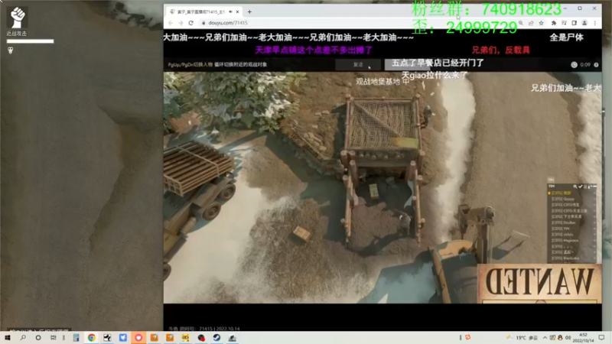Select player [CSTG] BlackLotus
612x344 pixels.
click(x=571, y=258)
